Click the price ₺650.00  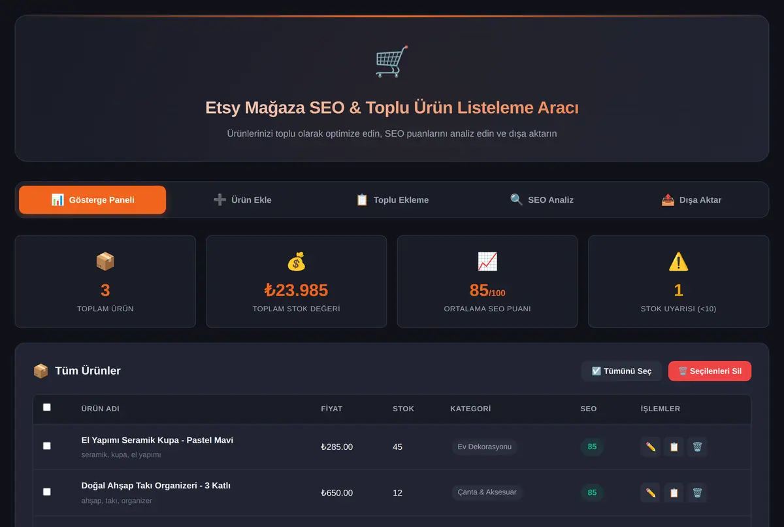(x=337, y=493)
